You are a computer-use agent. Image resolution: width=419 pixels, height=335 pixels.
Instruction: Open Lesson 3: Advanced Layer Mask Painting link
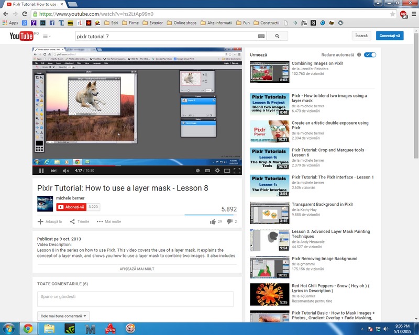pyautogui.click(x=331, y=234)
